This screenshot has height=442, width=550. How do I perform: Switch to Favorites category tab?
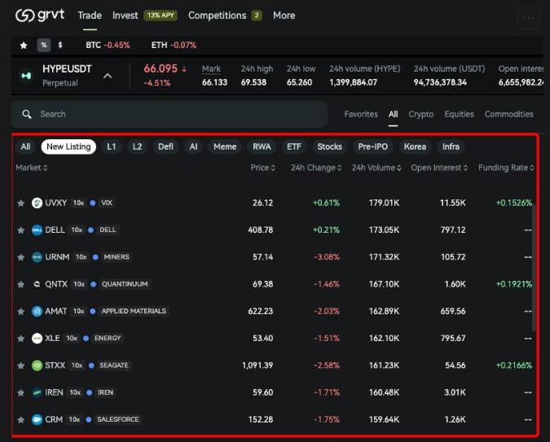pyautogui.click(x=361, y=114)
